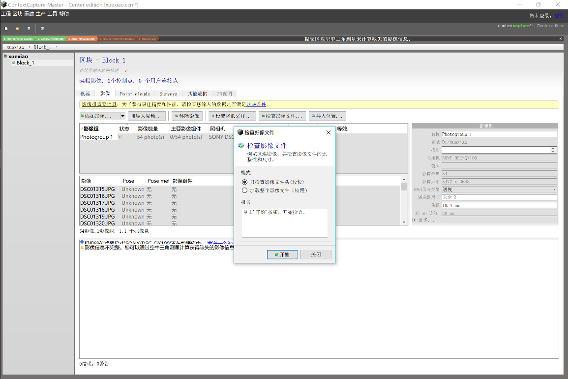Switch to the 概要 tab
568x379 pixels.
(85, 94)
